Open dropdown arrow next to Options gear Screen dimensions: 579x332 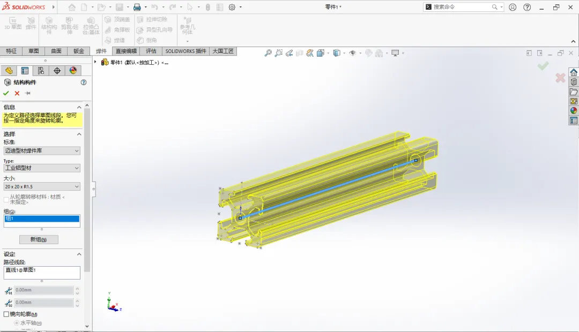click(241, 7)
